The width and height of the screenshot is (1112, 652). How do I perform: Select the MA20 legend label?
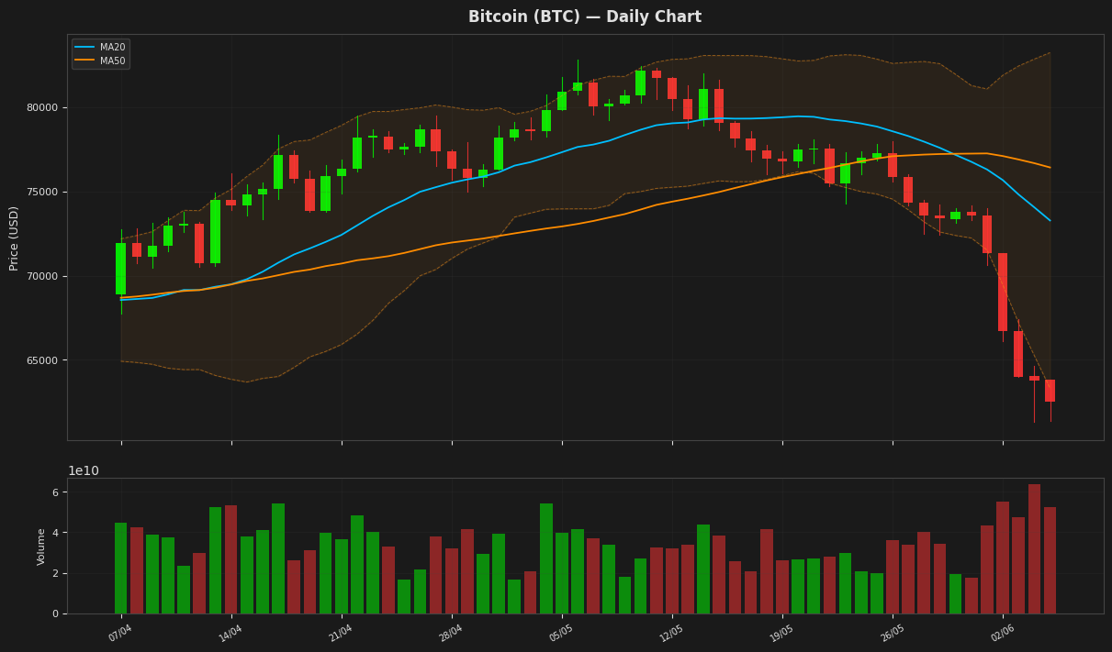pyautogui.click(x=112, y=48)
